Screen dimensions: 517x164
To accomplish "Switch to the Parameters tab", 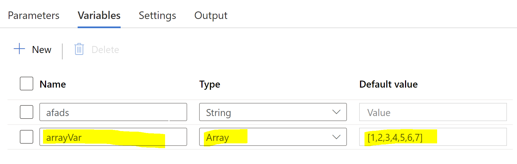I will [x=34, y=15].
